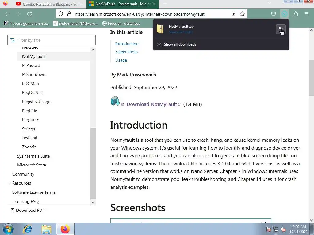This screenshot has height=235, width=314.
Task: Jump to Introduction section link
Action: point(127,44)
